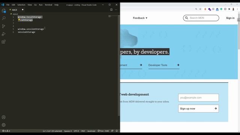Open the Run and Debug view
This screenshot has width=240, height=135.
pyautogui.click(x=4, y=34)
